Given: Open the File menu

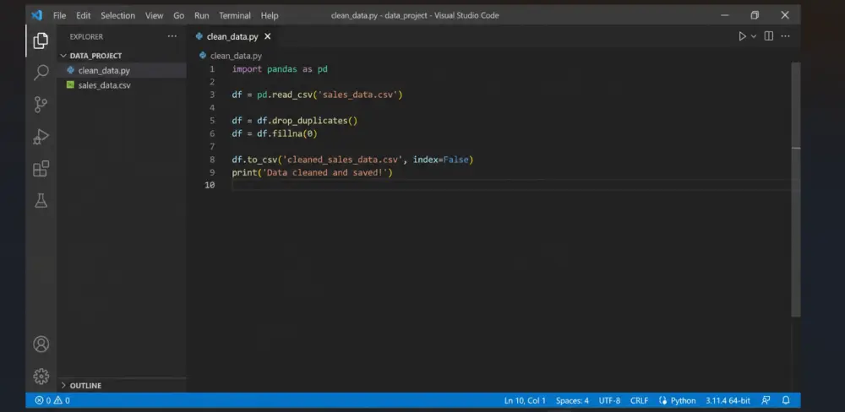Looking at the screenshot, I should coord(59,15).
